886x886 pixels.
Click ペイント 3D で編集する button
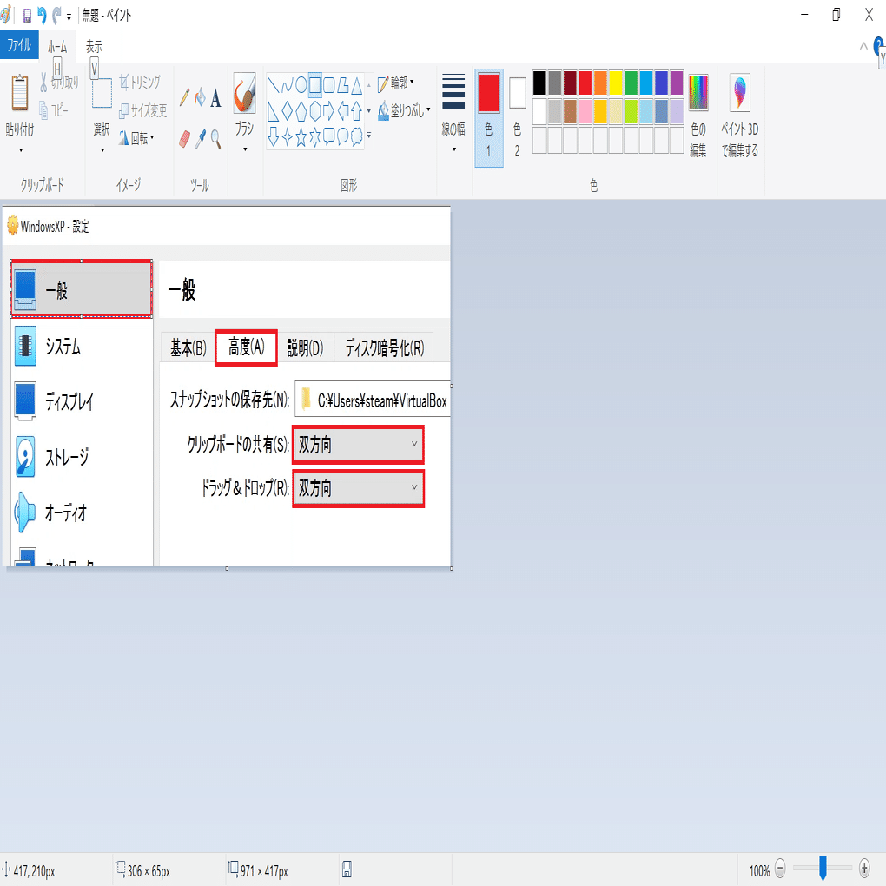pyautogui.click(x=740, y=116)
